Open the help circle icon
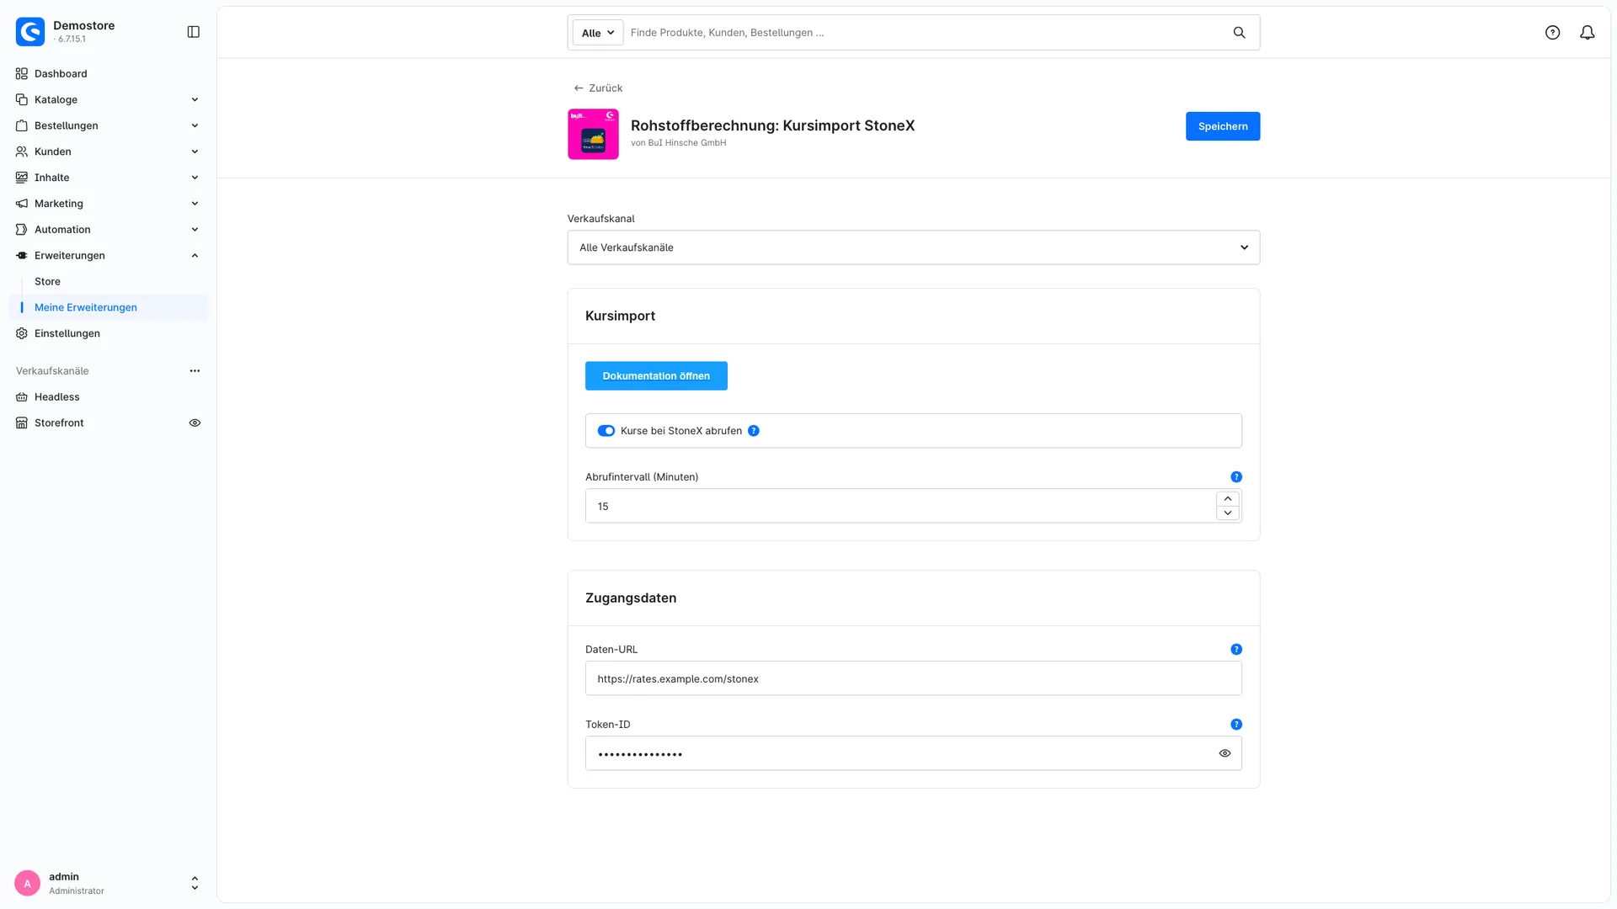The image size is (1617, 909). pos(1552,33)
